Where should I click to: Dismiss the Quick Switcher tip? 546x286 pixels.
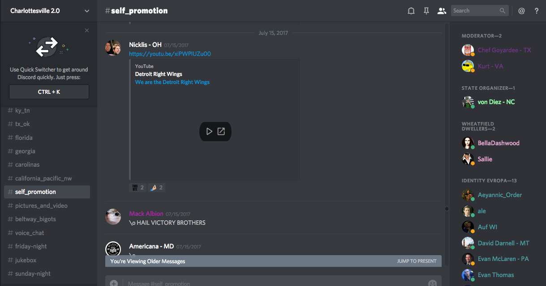[x=87, y=30]
